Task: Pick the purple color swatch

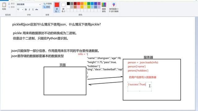Action: point(99,3)
